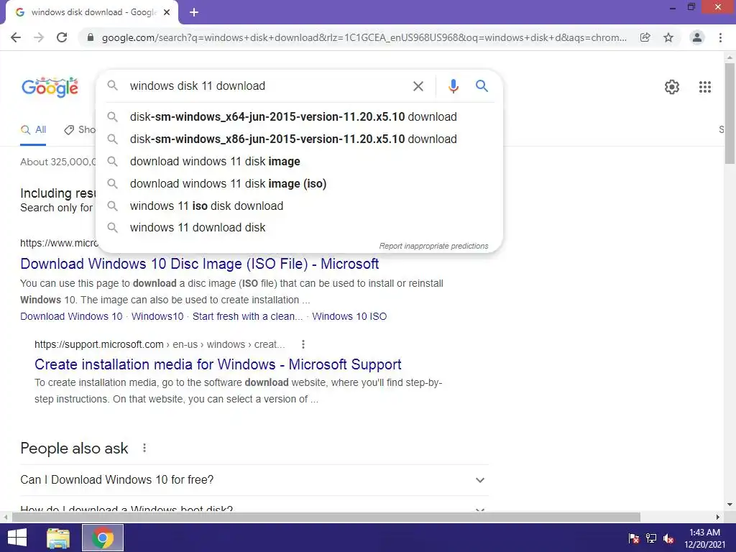Open the Google apps grid
Viewport: 736px width, 552px height.
pyautogui.click(x=704, y=87)
